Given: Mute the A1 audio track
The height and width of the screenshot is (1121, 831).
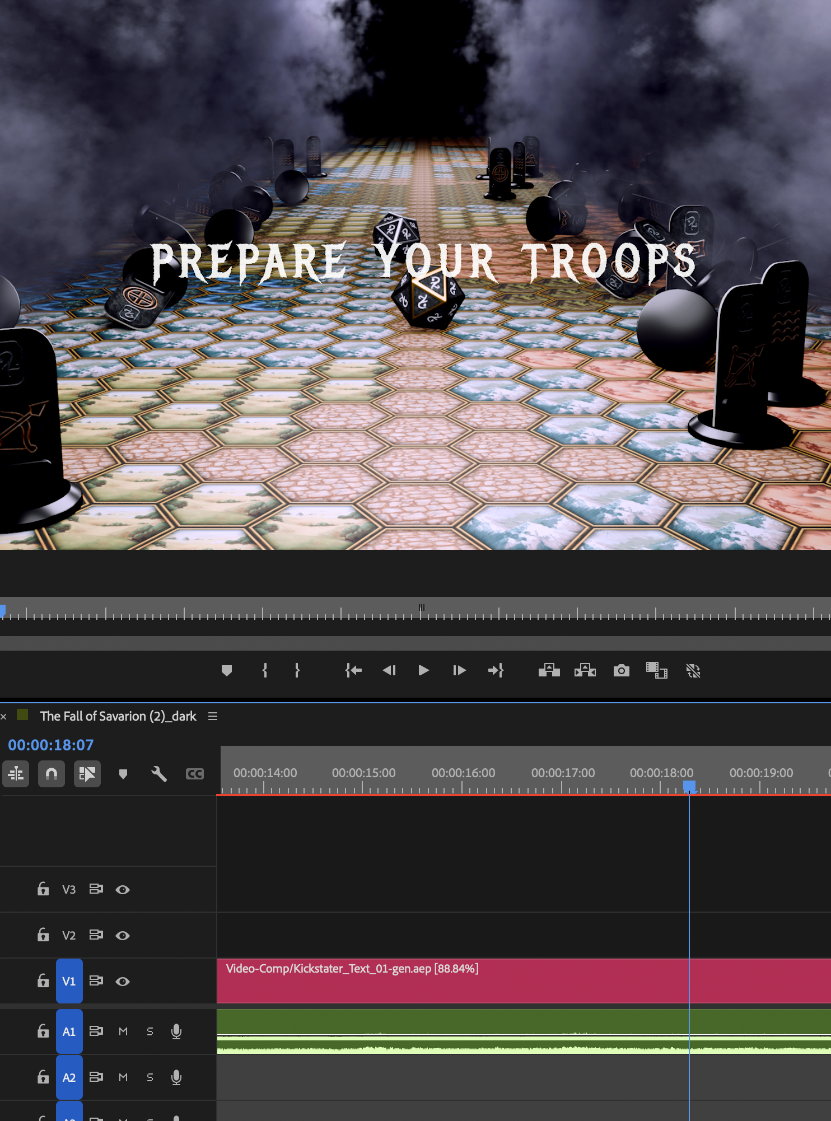Looking at the screenshot, I should (x=123, y=1031).
